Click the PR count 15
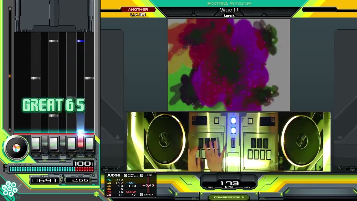This screenshot has width=357, height=201. [120, 192]
